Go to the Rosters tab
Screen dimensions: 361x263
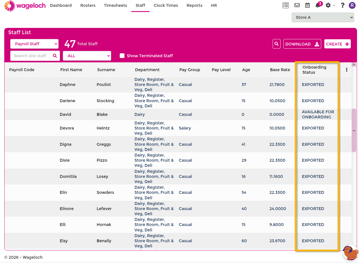click(88, 5)
